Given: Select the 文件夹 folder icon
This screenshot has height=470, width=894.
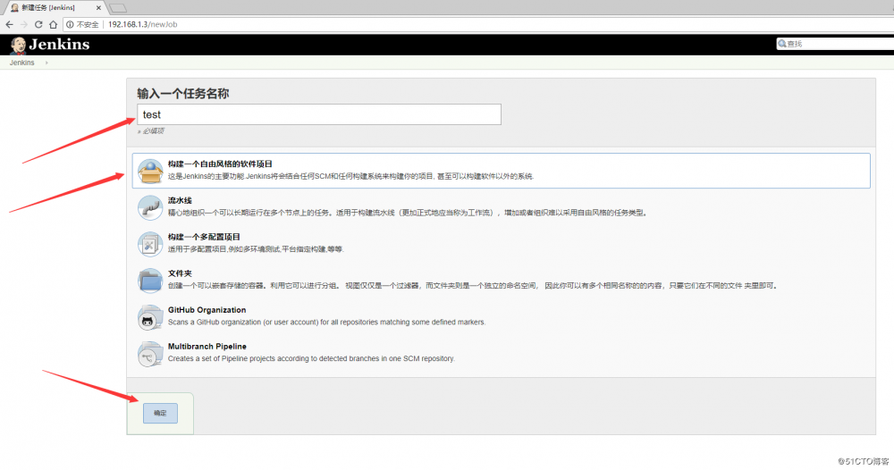Looking at the screenshot, I should (150, 281).
